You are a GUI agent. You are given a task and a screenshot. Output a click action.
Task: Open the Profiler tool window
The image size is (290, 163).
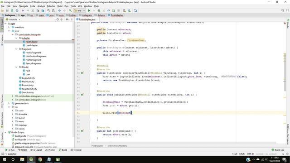(x=50, y=150)
